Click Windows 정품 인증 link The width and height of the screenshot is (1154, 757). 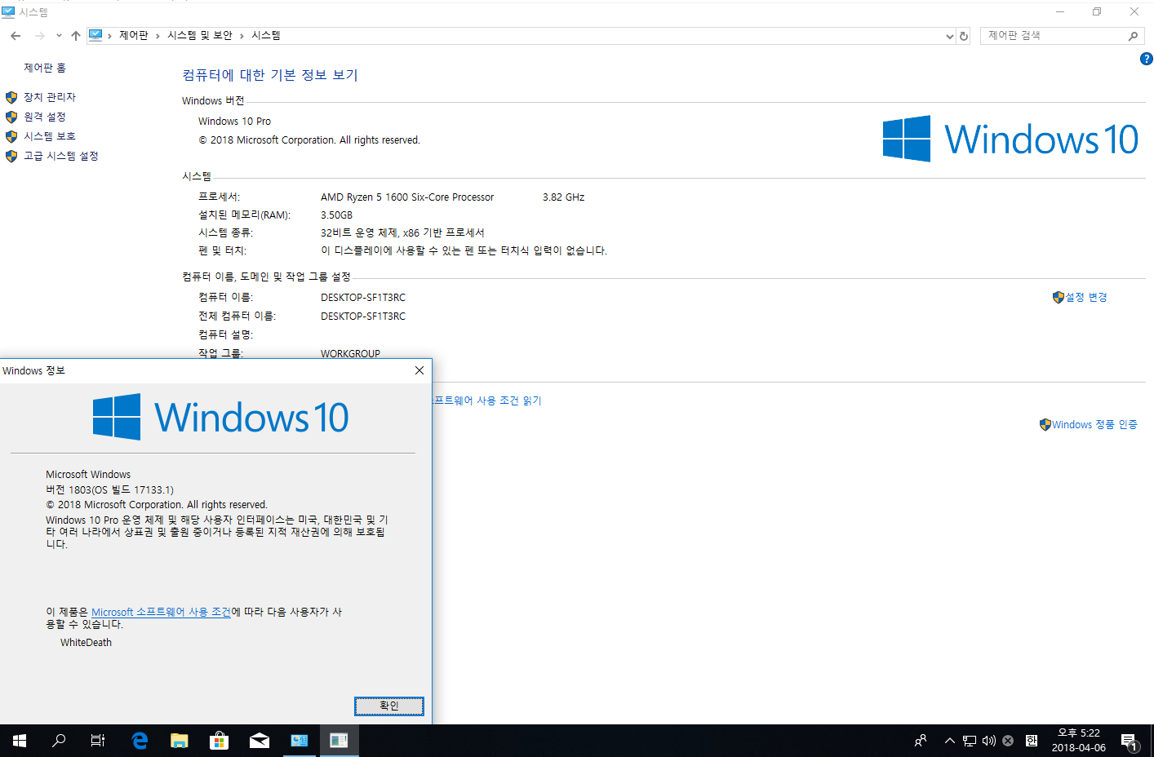[1094, 424]
